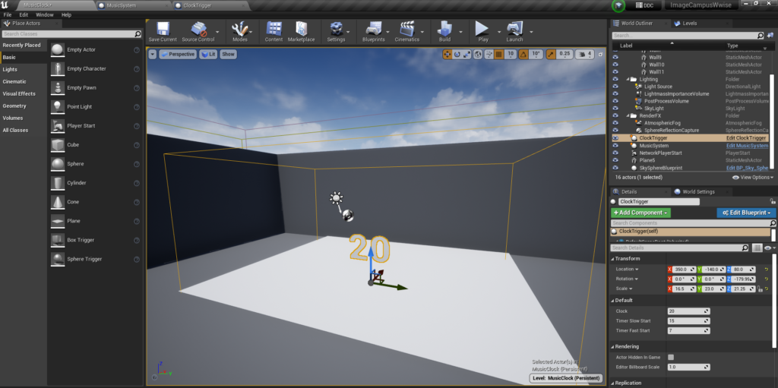The width and height of the screenshot is (778, 388).
Task: Click the Launch toolbar icon
Action: (514, 29)
